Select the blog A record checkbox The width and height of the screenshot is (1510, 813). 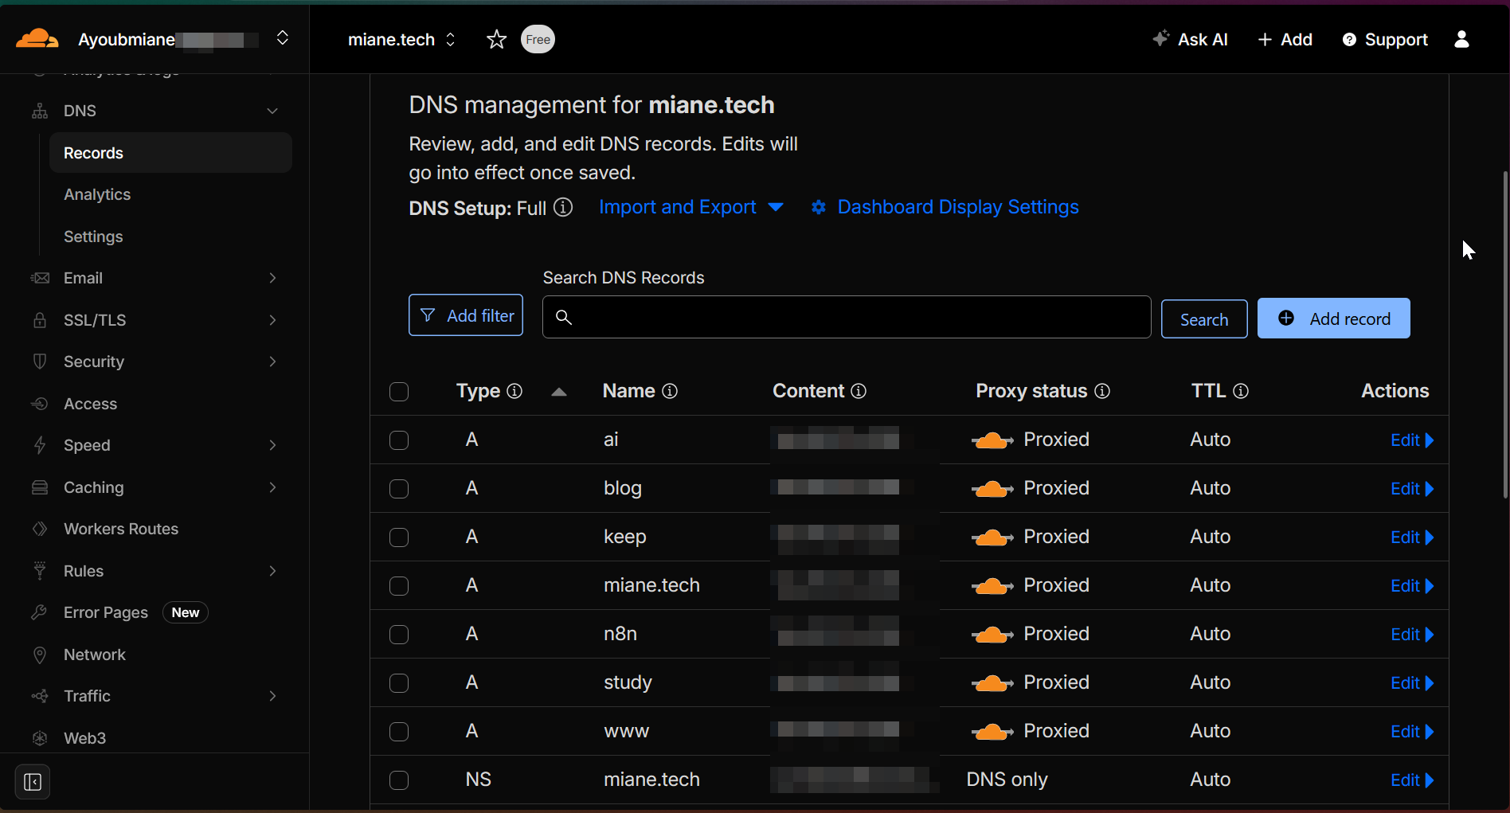pos(399,489)
